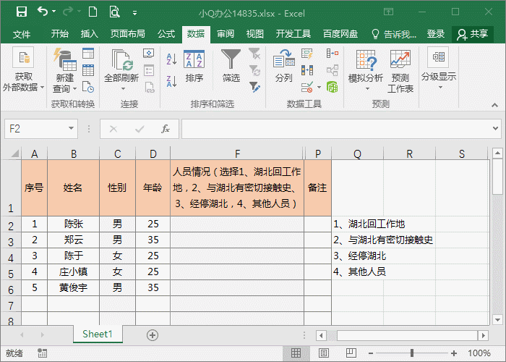506x362 pixels.
Task: Click the New document icon in title bar
Action: tap(93, 12)
